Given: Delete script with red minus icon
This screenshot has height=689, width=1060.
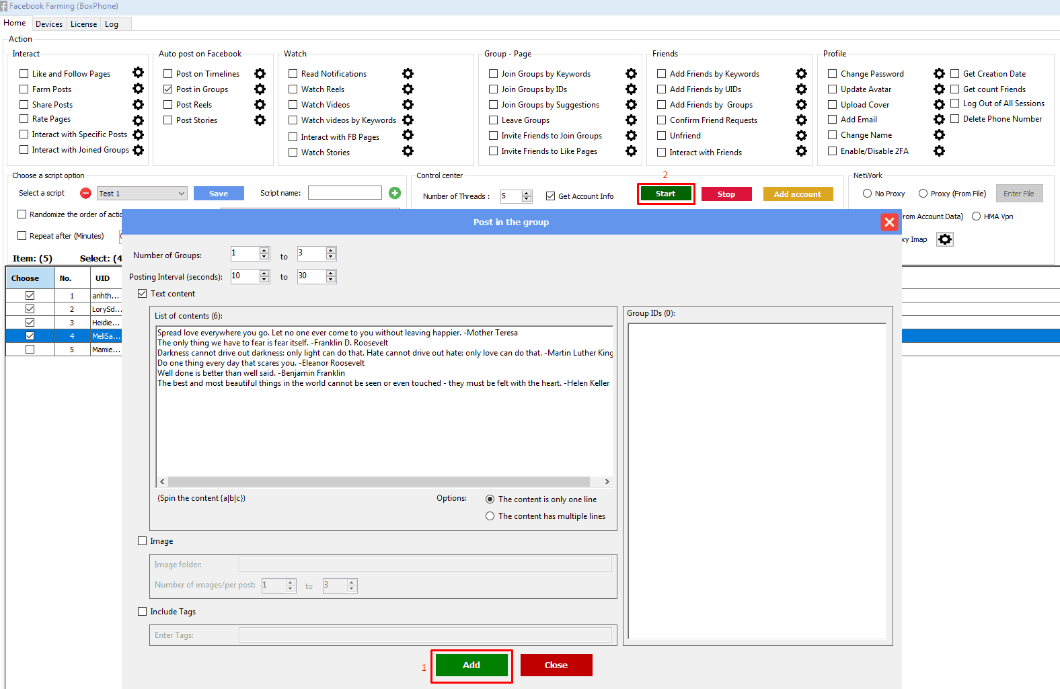Looking at the screenshot, I should click(85, 193).
